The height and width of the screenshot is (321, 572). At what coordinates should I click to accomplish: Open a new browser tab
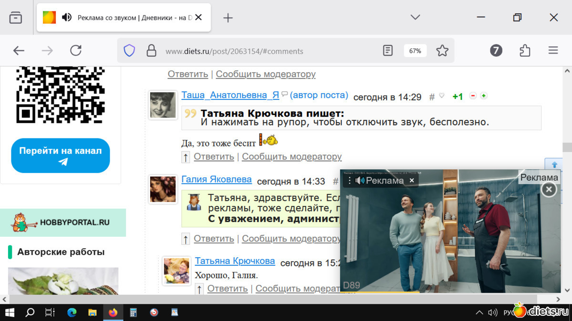click(228, 18)
